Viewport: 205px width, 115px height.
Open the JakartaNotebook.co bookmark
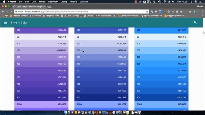[129, 16]
